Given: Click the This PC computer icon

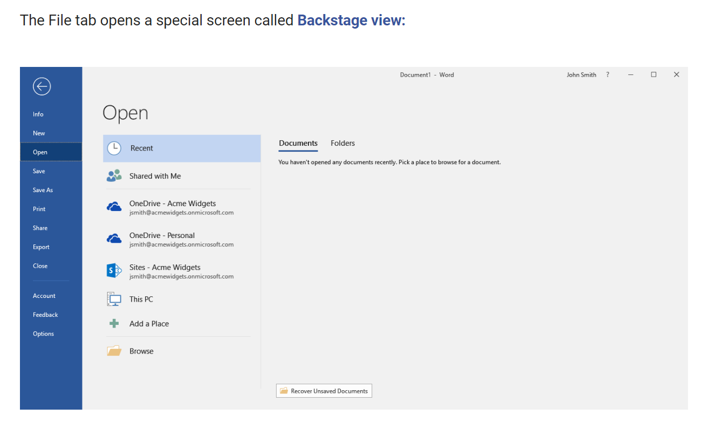Looking at the screenshot, I should coord(114,300).
